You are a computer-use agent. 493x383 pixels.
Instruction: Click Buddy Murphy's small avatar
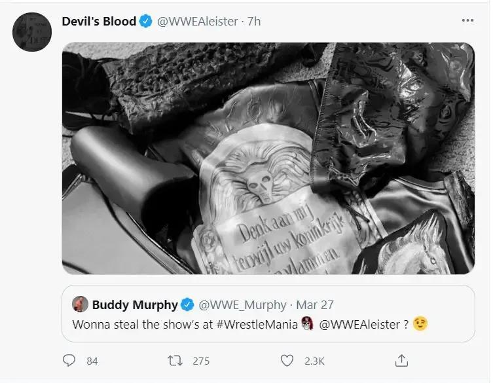pos(80,304)
